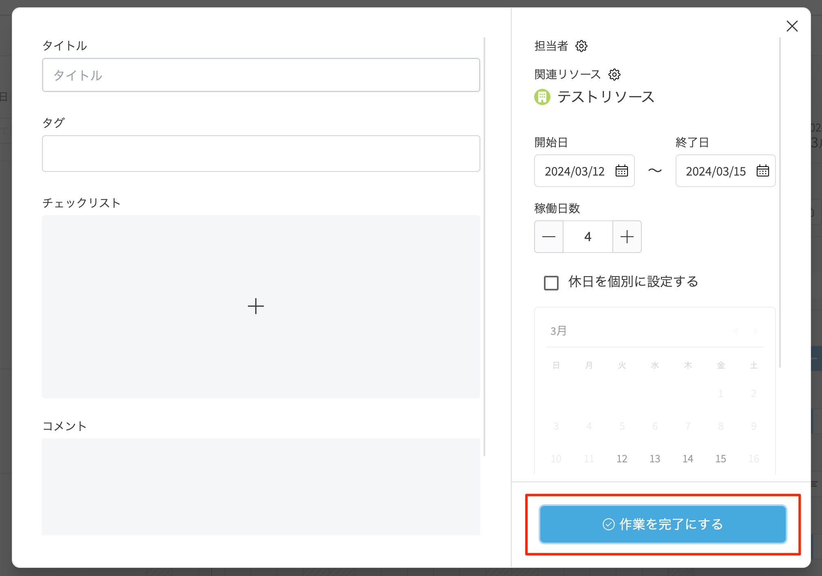Enable 休日を個別に設定する checkbox
This screenshot has height=576, width=822.
pos(551,283)
